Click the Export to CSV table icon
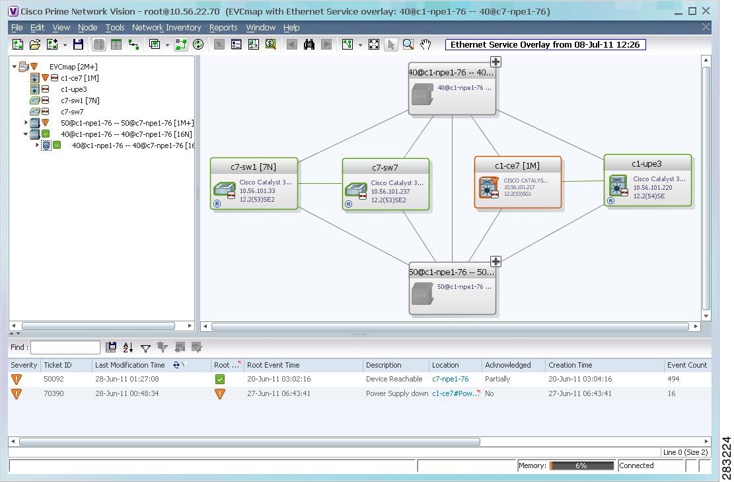 click(110, 347)
